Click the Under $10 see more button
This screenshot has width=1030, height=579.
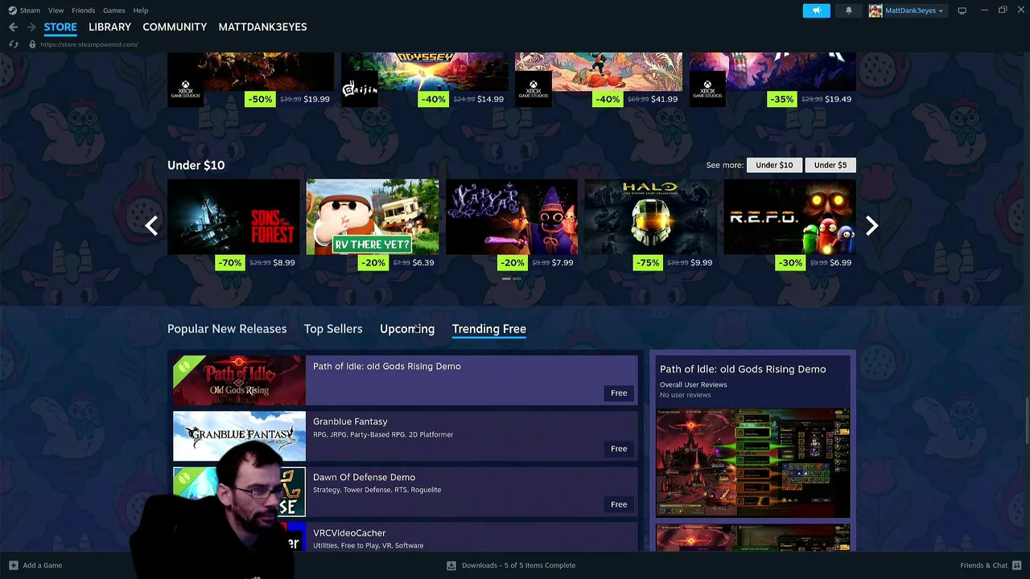774,165
